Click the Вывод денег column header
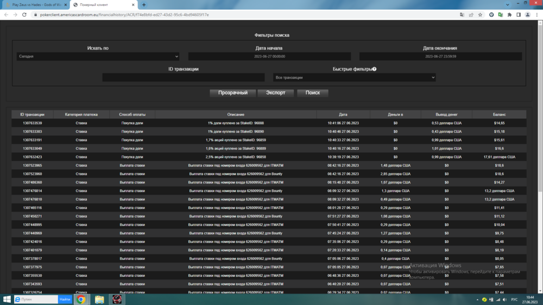Image resolution: width=543 pixels, height=305 pixels. 447,115
